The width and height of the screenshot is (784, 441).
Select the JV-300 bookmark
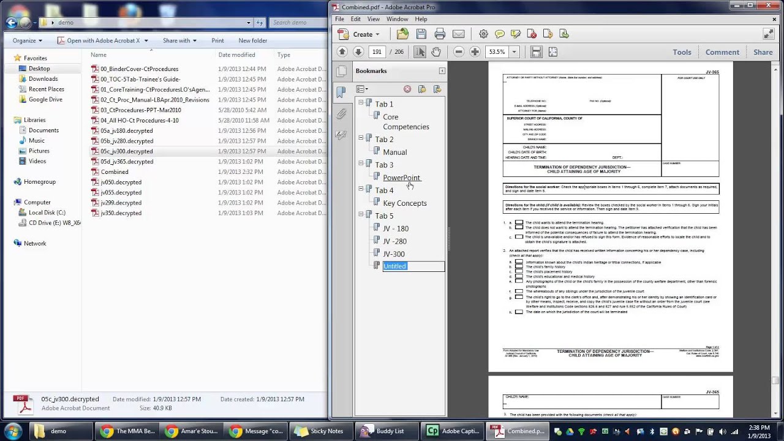click(394, 254)
